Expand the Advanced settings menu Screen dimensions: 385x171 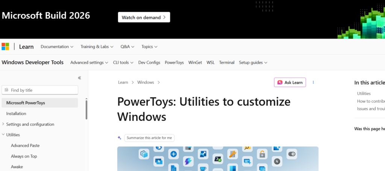point(89,63)
